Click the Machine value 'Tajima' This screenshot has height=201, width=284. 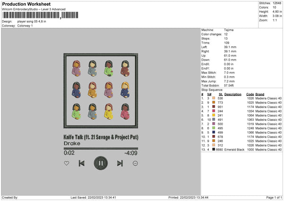(x=229, y=30)
